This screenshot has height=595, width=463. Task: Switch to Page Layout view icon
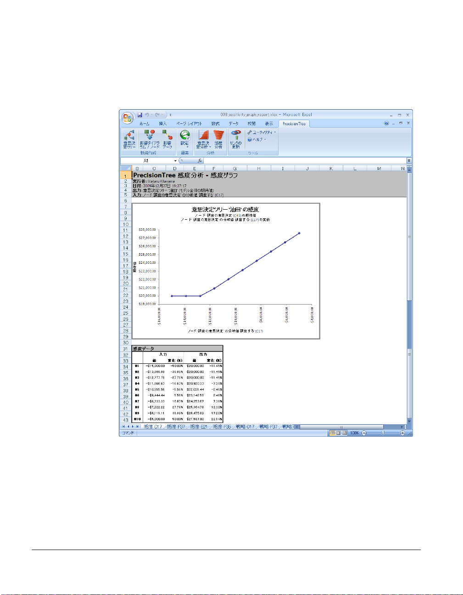[338, 433]
